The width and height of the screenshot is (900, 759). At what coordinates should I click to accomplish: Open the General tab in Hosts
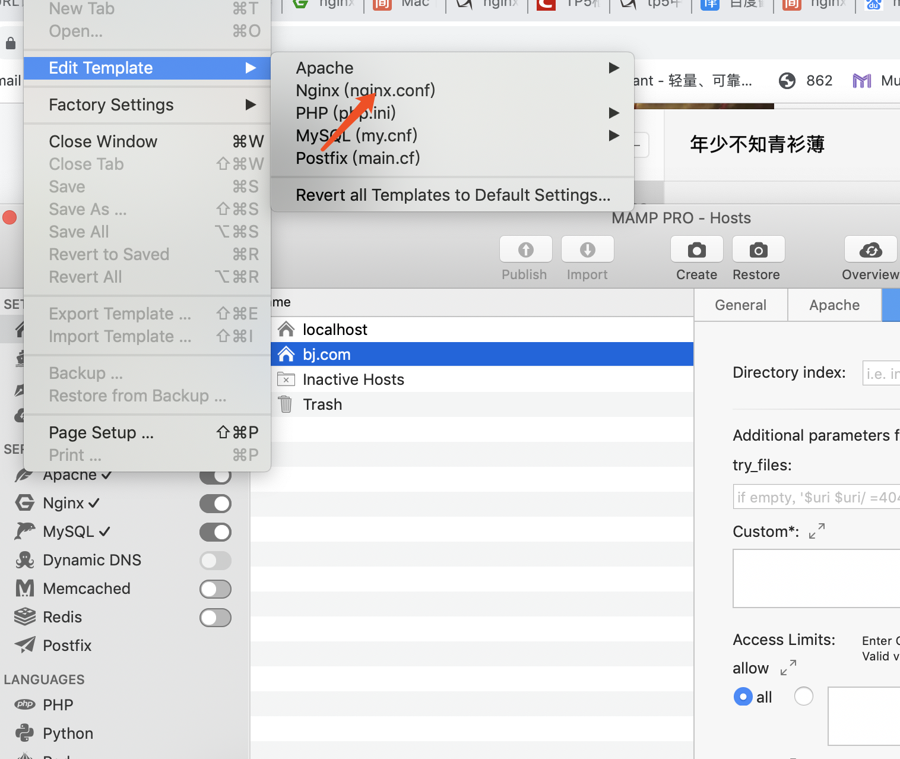741,305
